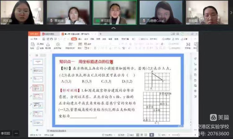This screenshot has width=233, height=139.
Task: Start slideshow from current slide icon
Action: [x=58, y=45]
